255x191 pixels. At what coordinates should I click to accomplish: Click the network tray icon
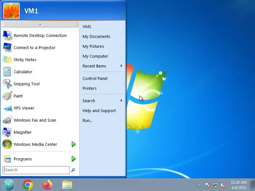coord(215,185)
